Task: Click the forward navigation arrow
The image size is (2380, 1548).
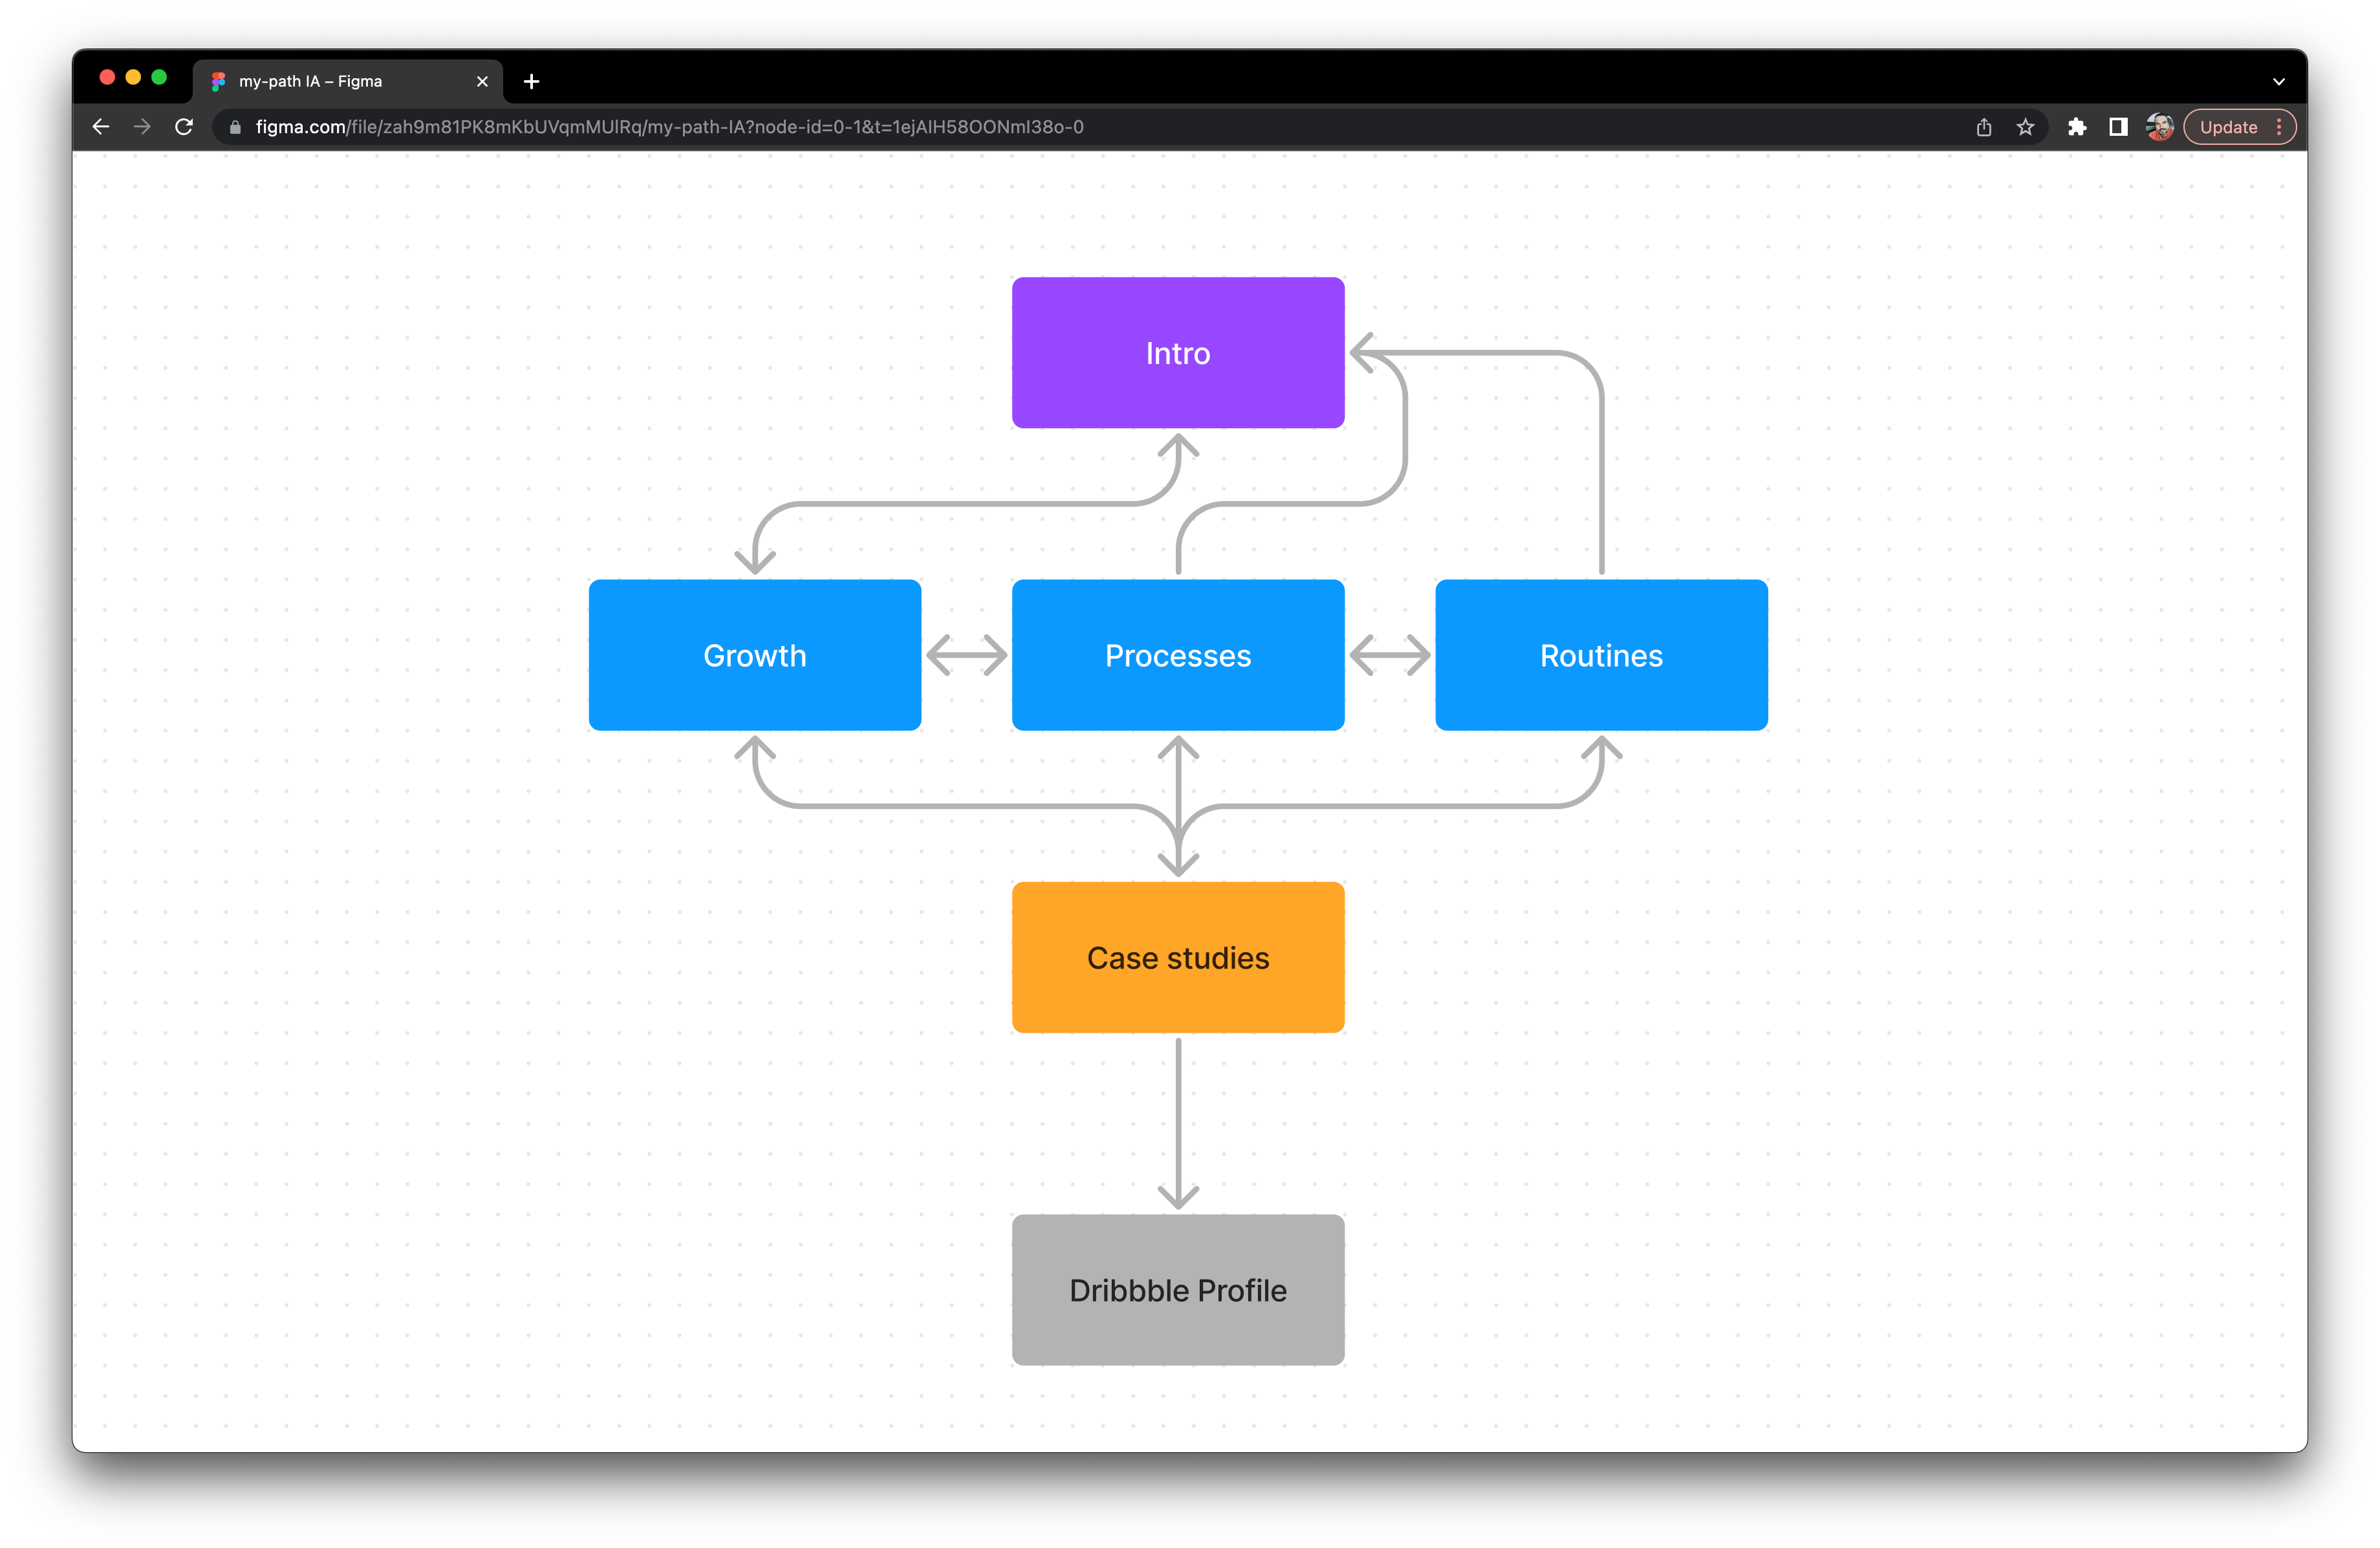Action: [142, 127]
